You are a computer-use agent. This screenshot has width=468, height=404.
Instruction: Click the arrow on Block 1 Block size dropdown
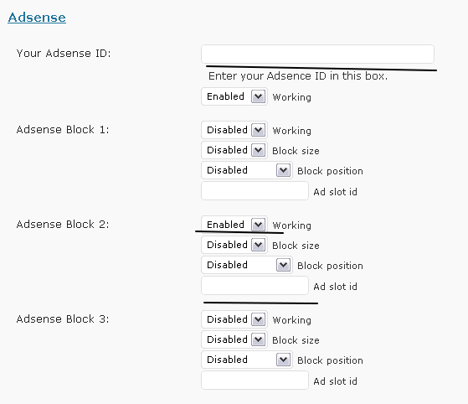259,150
